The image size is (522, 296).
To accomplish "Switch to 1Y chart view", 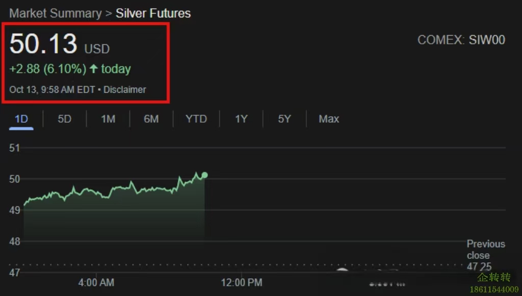I will 241,119.
